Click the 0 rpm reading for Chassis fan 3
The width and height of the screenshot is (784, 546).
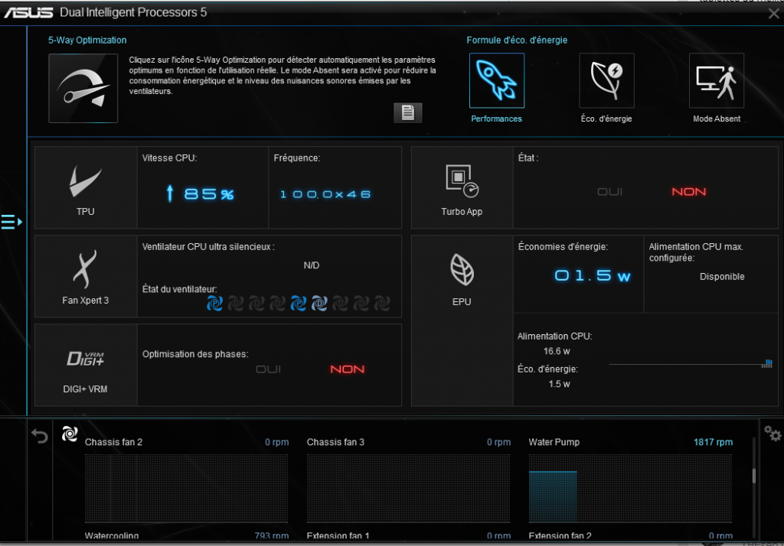click(499, 442)
